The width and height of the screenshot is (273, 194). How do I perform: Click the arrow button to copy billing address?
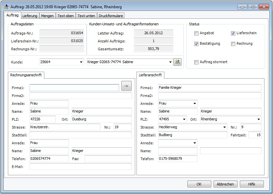[x=126, y=86]
